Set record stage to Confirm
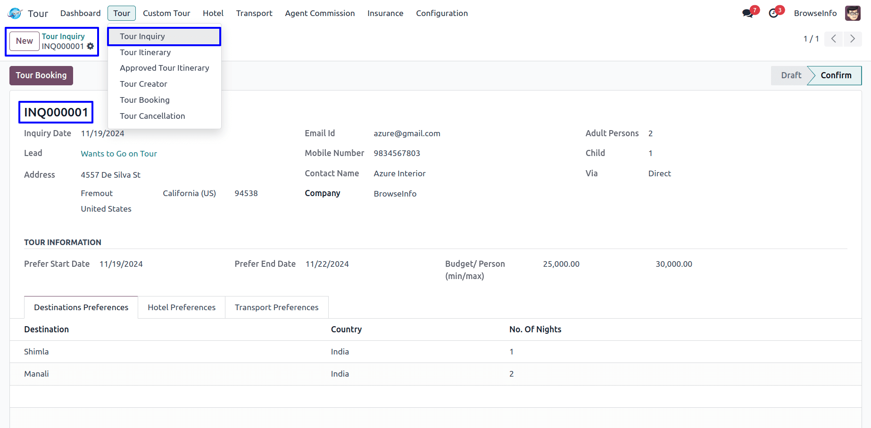 (835, 75)
